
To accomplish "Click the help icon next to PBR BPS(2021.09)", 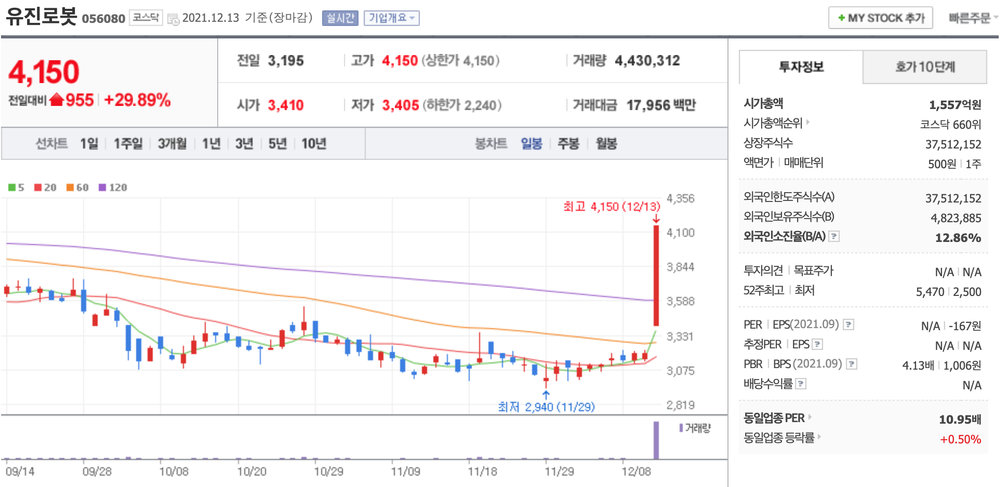I will (852, 364).
